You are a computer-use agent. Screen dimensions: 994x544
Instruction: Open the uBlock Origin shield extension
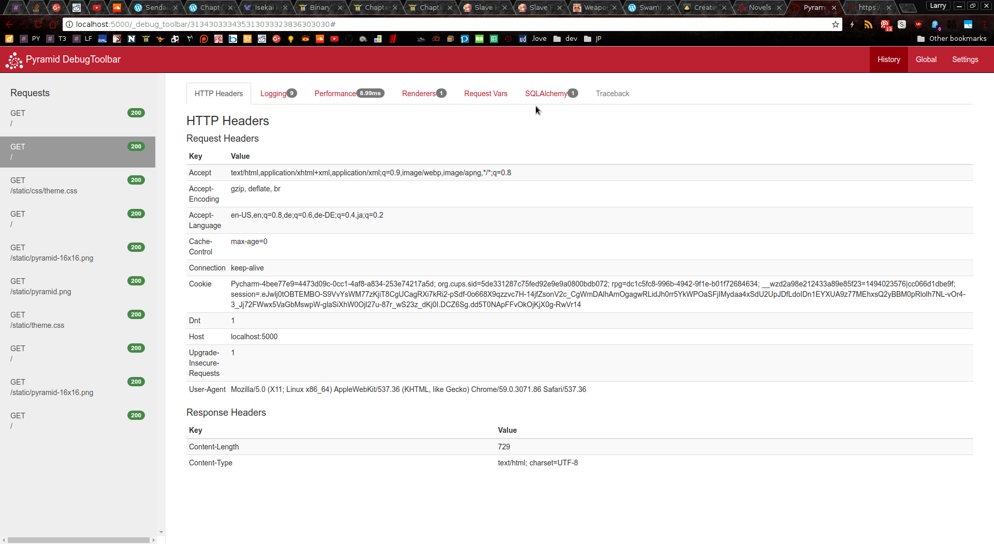[918, 24]
